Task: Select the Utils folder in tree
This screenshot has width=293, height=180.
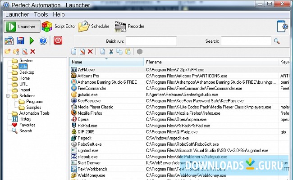Action: (x=23, y=67)
